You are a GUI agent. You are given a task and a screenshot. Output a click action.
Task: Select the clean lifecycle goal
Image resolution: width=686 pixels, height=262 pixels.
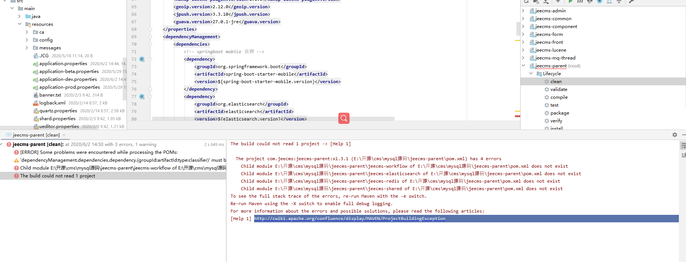tap(556, 82)
